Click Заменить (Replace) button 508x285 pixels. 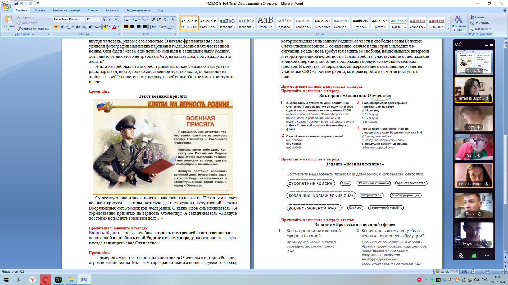pos(479,23)
